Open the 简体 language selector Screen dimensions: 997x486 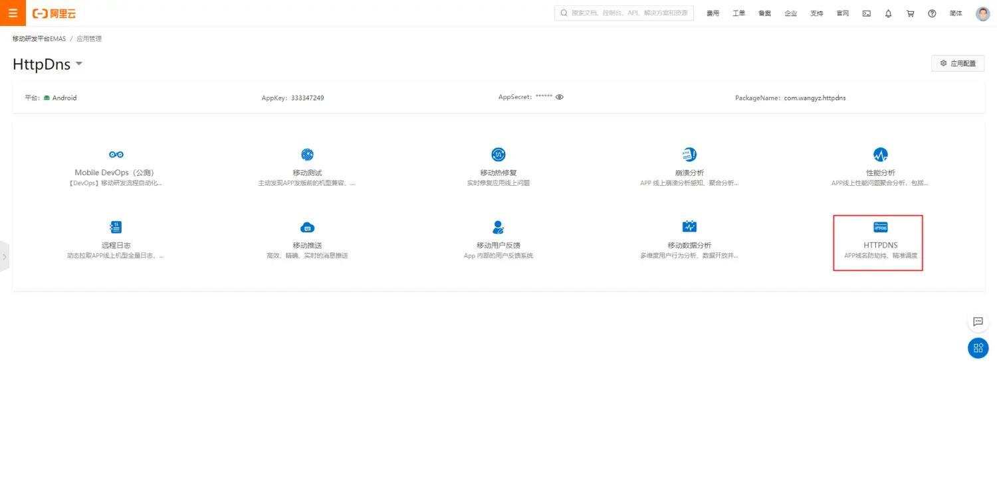tap(956, 13)
